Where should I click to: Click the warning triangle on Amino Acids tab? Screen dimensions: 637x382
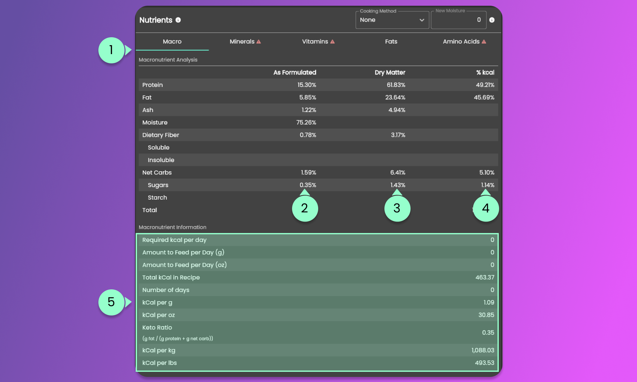coord(484,42)
